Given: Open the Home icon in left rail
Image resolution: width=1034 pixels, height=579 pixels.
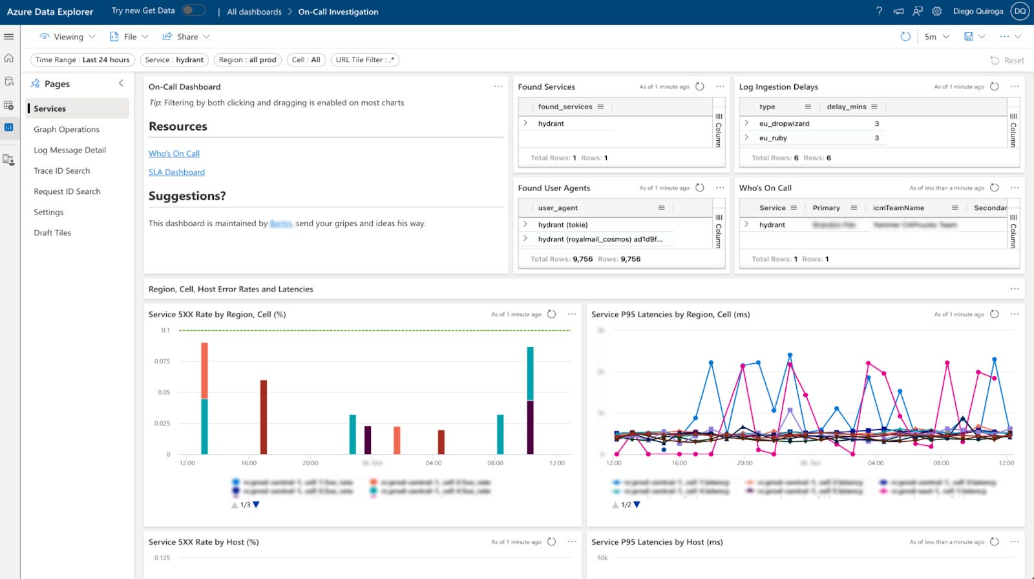Looking at the screenshot, I should pos(9,58).
